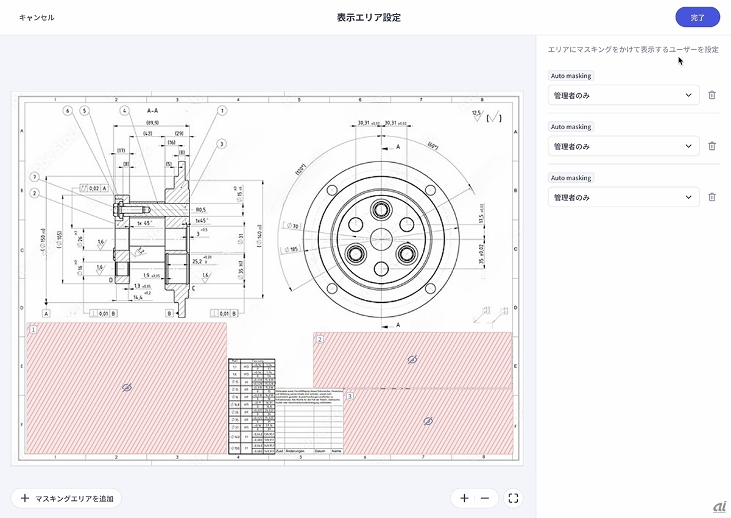Click the number 2 mask area label
This screenshot has height=518, width=731.
pyautogui.click(x=320, y=339)
